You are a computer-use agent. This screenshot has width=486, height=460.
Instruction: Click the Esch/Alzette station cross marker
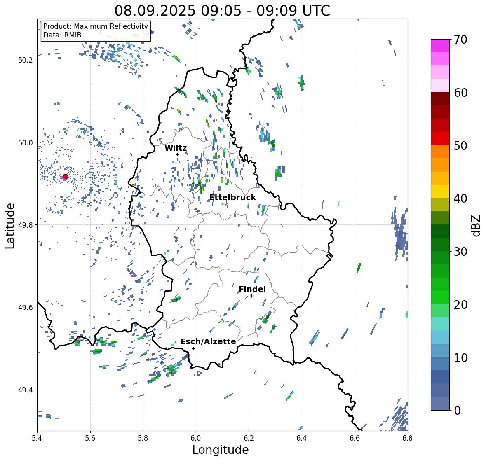193,348
